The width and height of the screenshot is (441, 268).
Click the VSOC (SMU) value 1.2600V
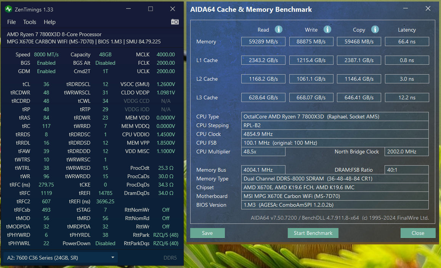coord(166,84)
